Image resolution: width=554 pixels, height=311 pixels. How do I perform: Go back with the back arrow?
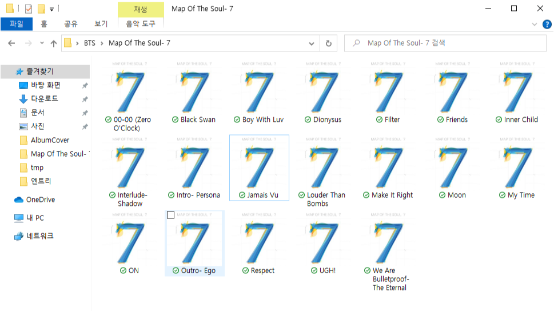[x=11, y=43]
